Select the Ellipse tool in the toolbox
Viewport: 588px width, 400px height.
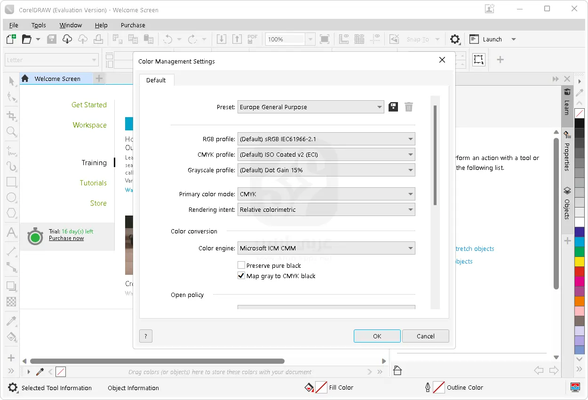point(12,198)
